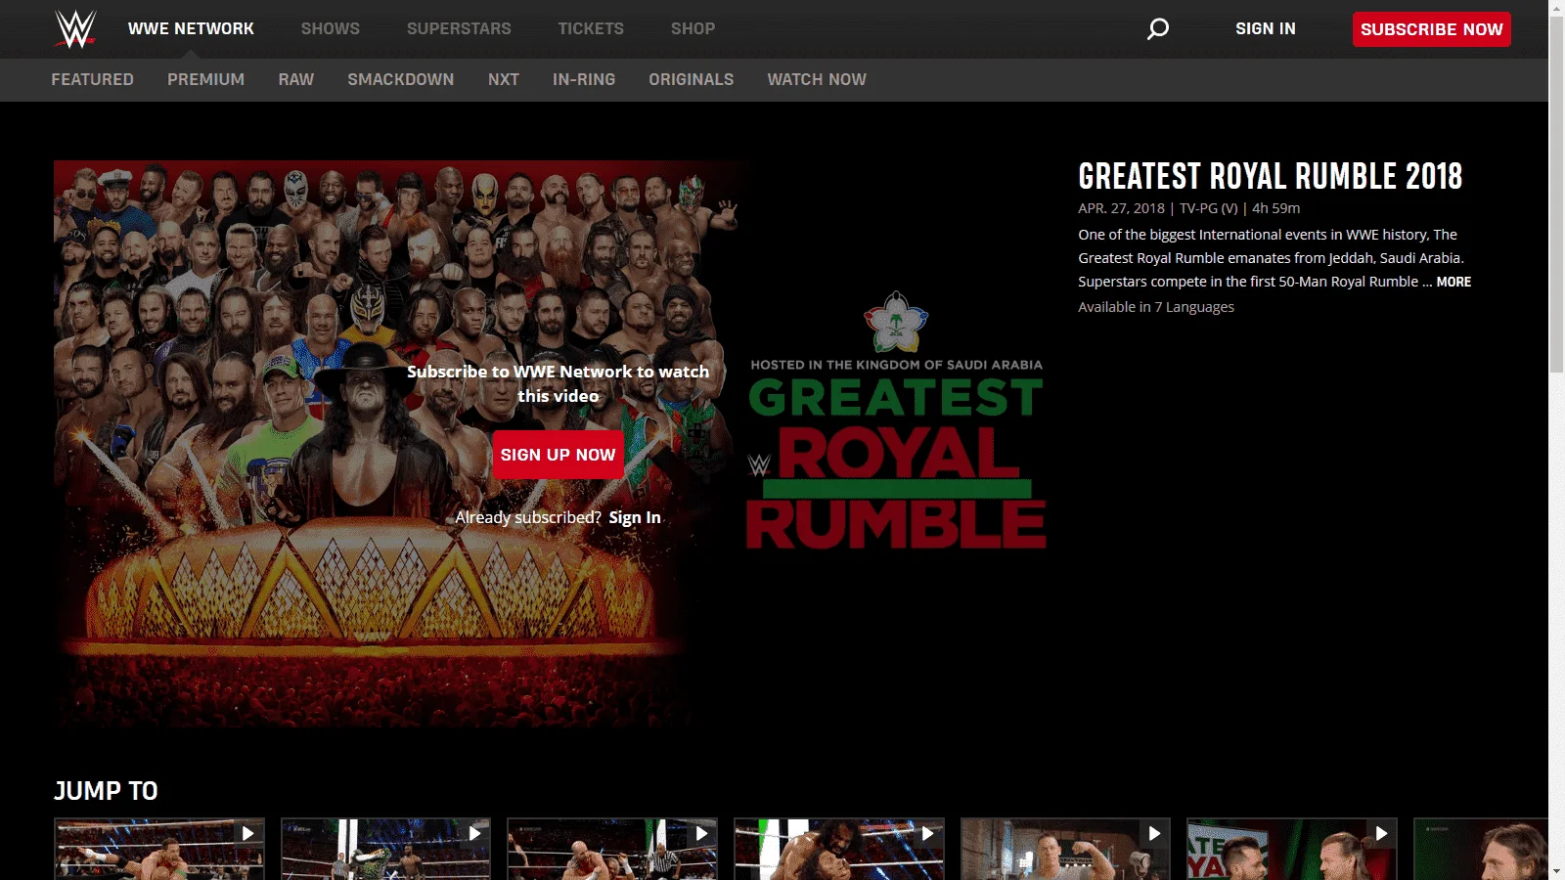Click the WWE logo icon

click(75, 29)
